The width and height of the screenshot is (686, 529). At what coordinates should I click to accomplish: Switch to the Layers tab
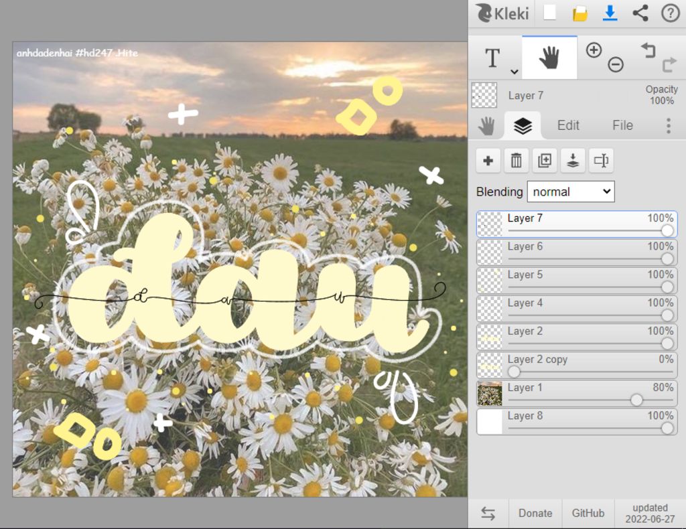523,126
